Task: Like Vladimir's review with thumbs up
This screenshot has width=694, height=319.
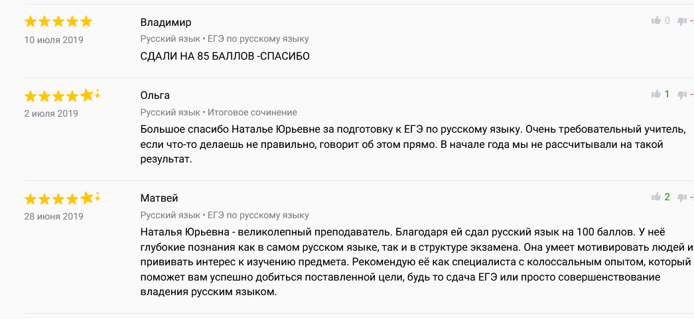Action: click(656, 21)
